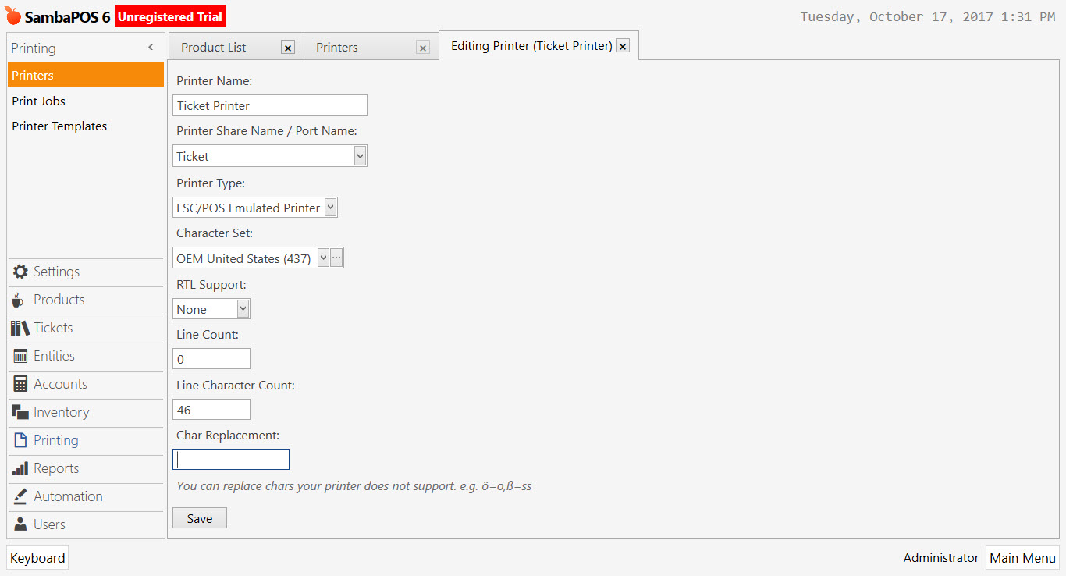
Task: Collapse the Printing sidebar panel
Action: tap(151, 47)
